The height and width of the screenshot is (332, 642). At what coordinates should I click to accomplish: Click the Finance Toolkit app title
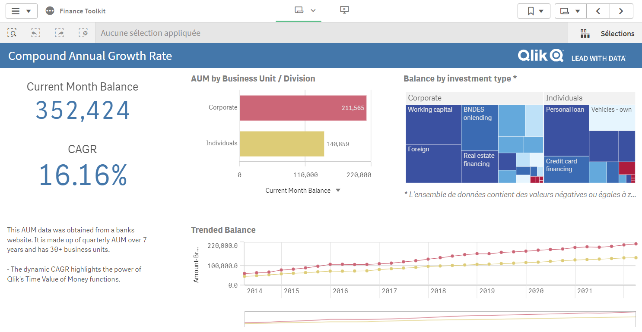pyautogui.click(x=83, y=11)
